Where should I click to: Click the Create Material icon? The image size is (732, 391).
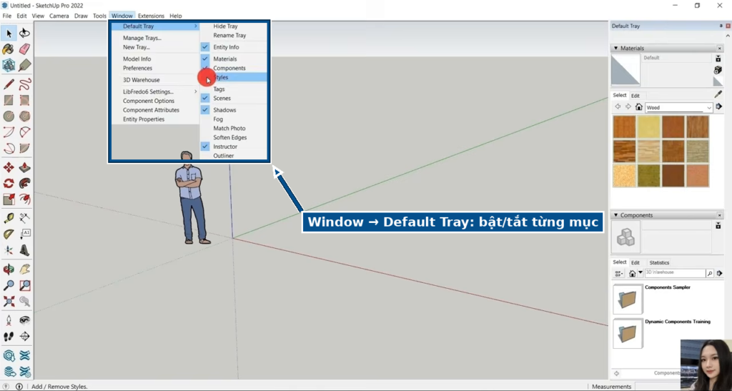718,70
